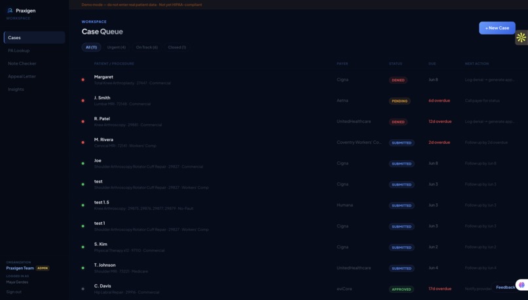Open the M. Rivera case
Image resolution: width=528 pixels, height=300 pixels.
[x=298, y=142]
